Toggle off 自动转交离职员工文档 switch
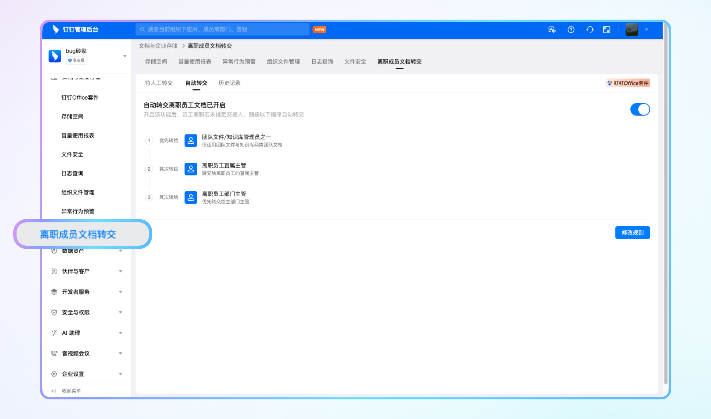The image size is (711, 419). pos(640,109)
